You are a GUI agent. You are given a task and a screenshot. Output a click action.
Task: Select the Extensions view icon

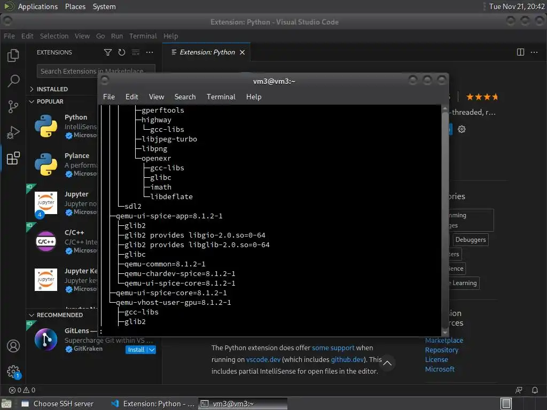point(13,158)
